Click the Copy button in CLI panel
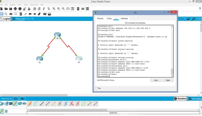The width and height of the screenshot is (202, 116). coord(156,80)
